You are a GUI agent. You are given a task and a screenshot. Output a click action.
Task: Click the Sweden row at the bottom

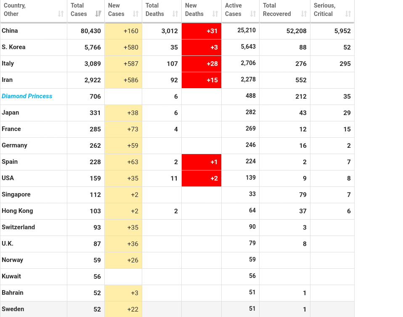coord(13,309)
